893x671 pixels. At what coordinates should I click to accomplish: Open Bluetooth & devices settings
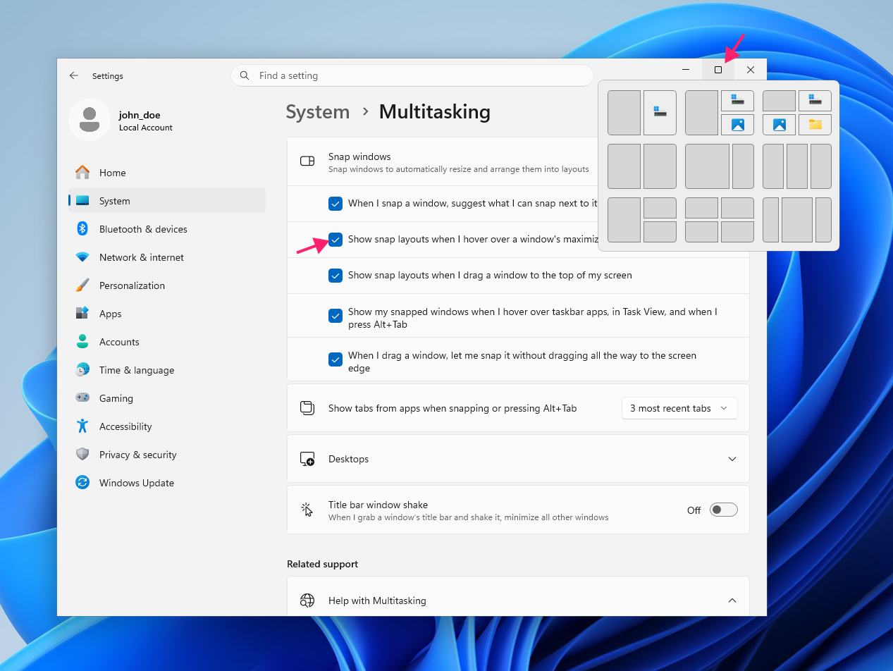tap(167, 229)
